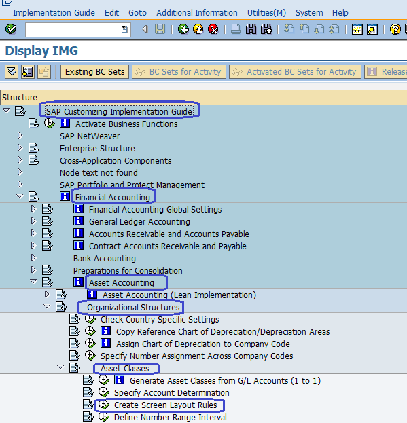The height and width of the screenshot is (423, 407).
Task: Click the BC Sets for Activity button
Action: pyautogui.click(x=179, y=72)
